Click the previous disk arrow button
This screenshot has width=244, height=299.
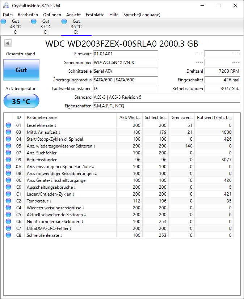click(x=8, y=43)
